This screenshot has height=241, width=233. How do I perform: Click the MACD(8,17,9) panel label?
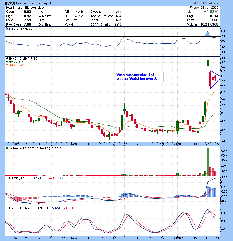tap(20, 178)
